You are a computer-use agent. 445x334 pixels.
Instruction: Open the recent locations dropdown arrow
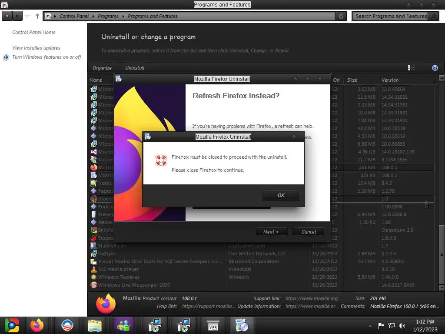27,16
